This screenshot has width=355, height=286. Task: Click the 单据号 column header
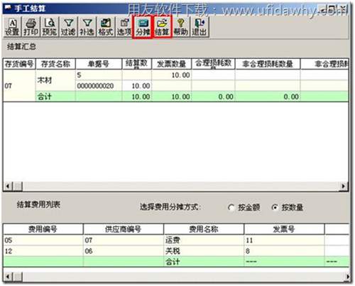tap(99, 64)
